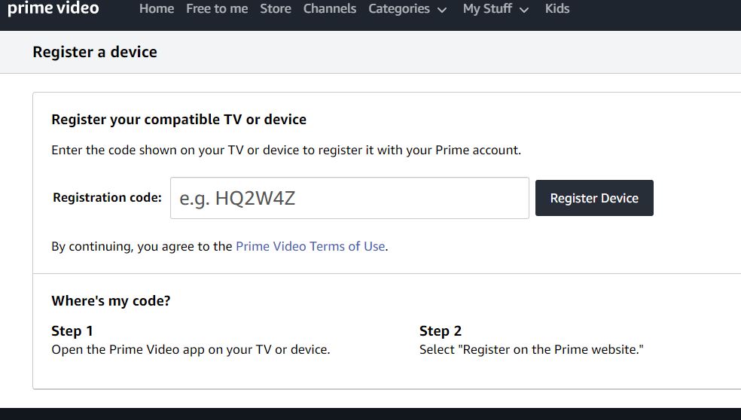The image size is (741, 420).
Task: Click the Prime Video logo
Action: [53, 8]
